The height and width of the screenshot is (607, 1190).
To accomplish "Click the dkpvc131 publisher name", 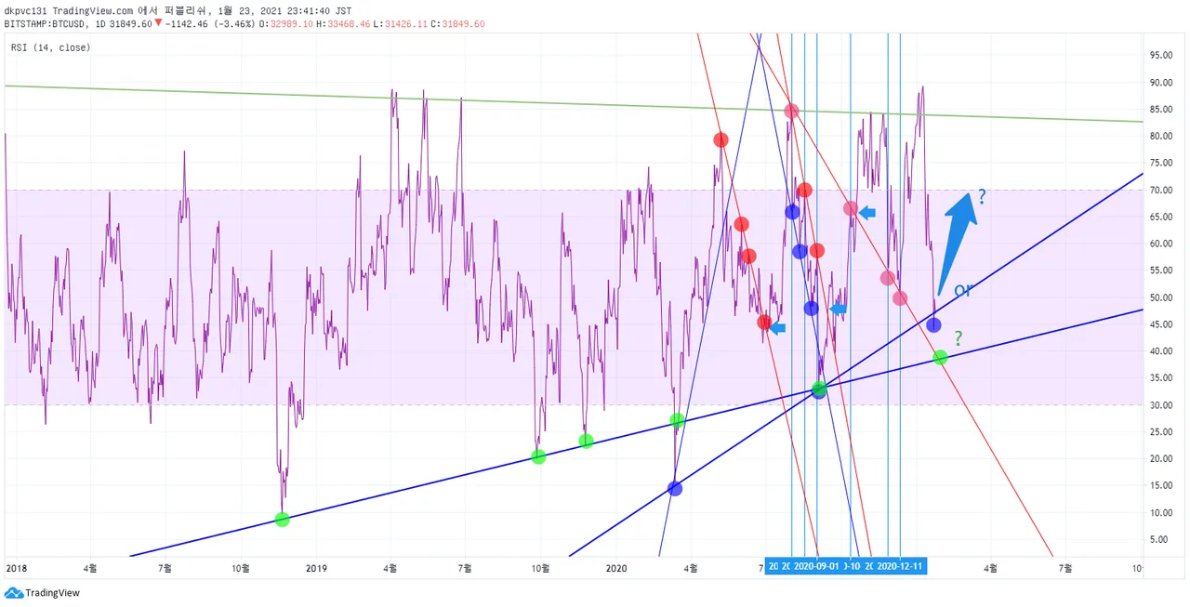I will click(x=26, y=10).
